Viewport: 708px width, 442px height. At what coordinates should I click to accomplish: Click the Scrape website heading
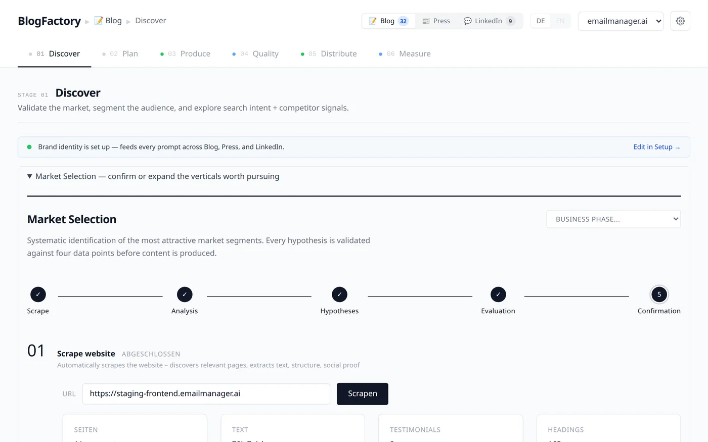86,354
